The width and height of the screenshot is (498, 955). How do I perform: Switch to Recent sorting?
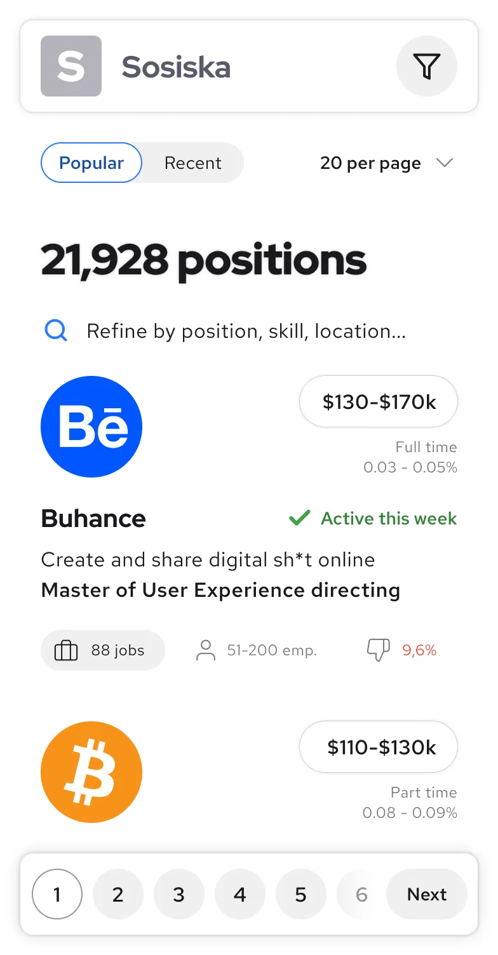pyautogui.click(x=192, y=163)
